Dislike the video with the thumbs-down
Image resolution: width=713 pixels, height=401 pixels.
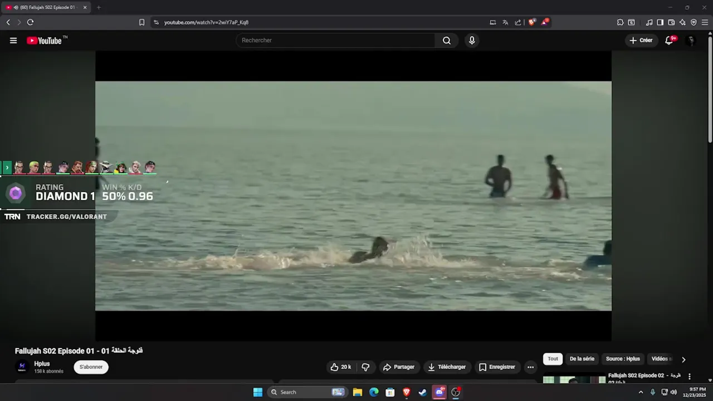point(365,367)
